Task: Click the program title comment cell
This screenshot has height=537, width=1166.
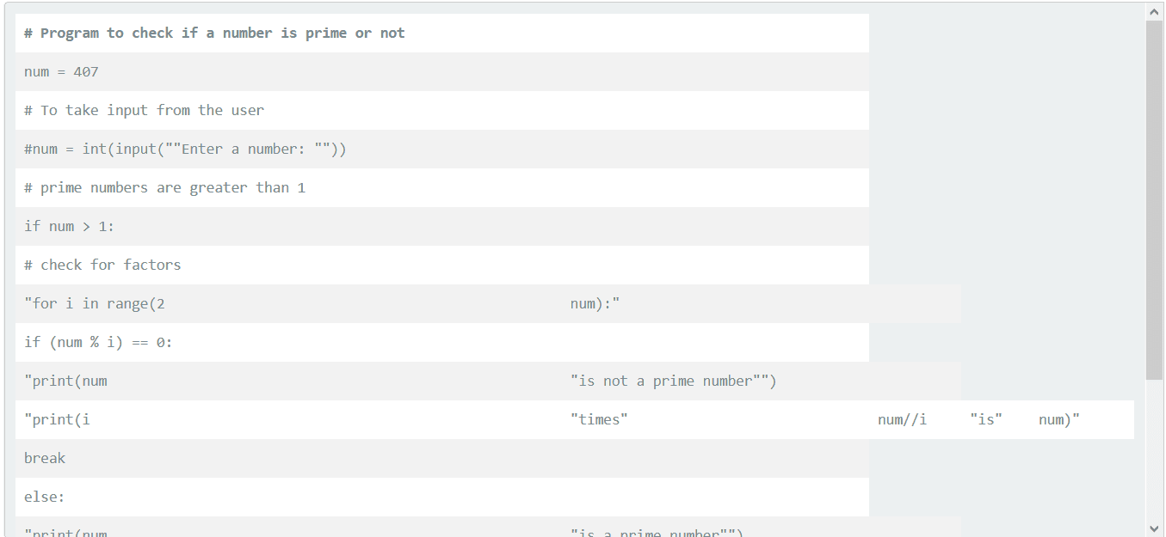Action: pos(214,34)
